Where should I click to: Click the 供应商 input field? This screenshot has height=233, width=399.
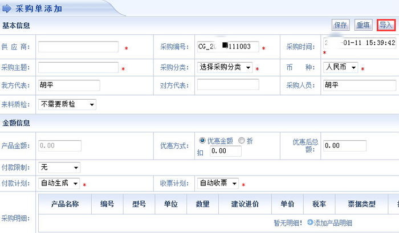point(79,47)
